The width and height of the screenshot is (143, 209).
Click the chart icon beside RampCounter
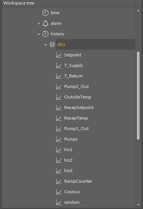tap(59, 181)
